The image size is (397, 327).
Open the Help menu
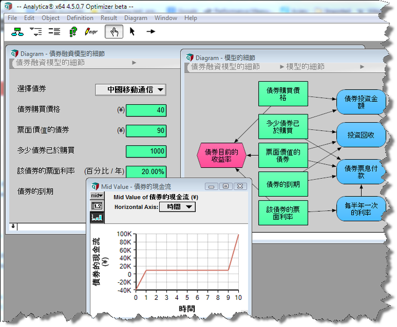coord(191,18)
